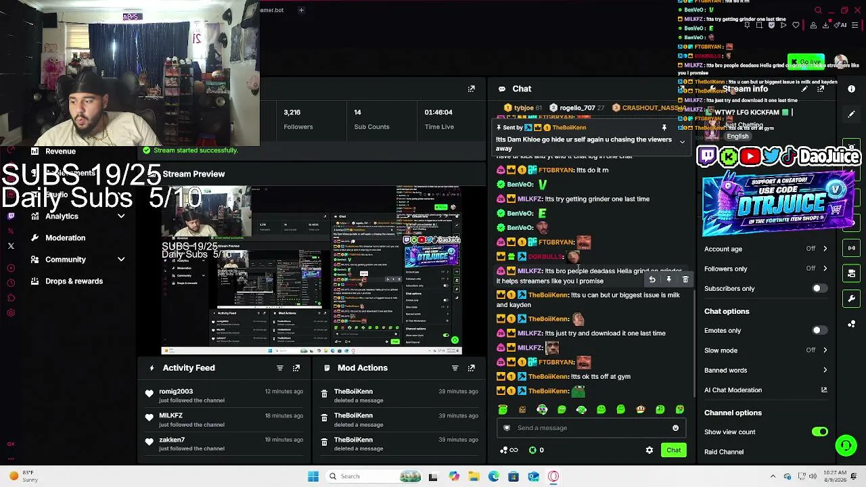Image resolution: width=866 pixels, height=487 pixels.
Task: Open the wrench tools in right rail
Action: coord(852,298)
